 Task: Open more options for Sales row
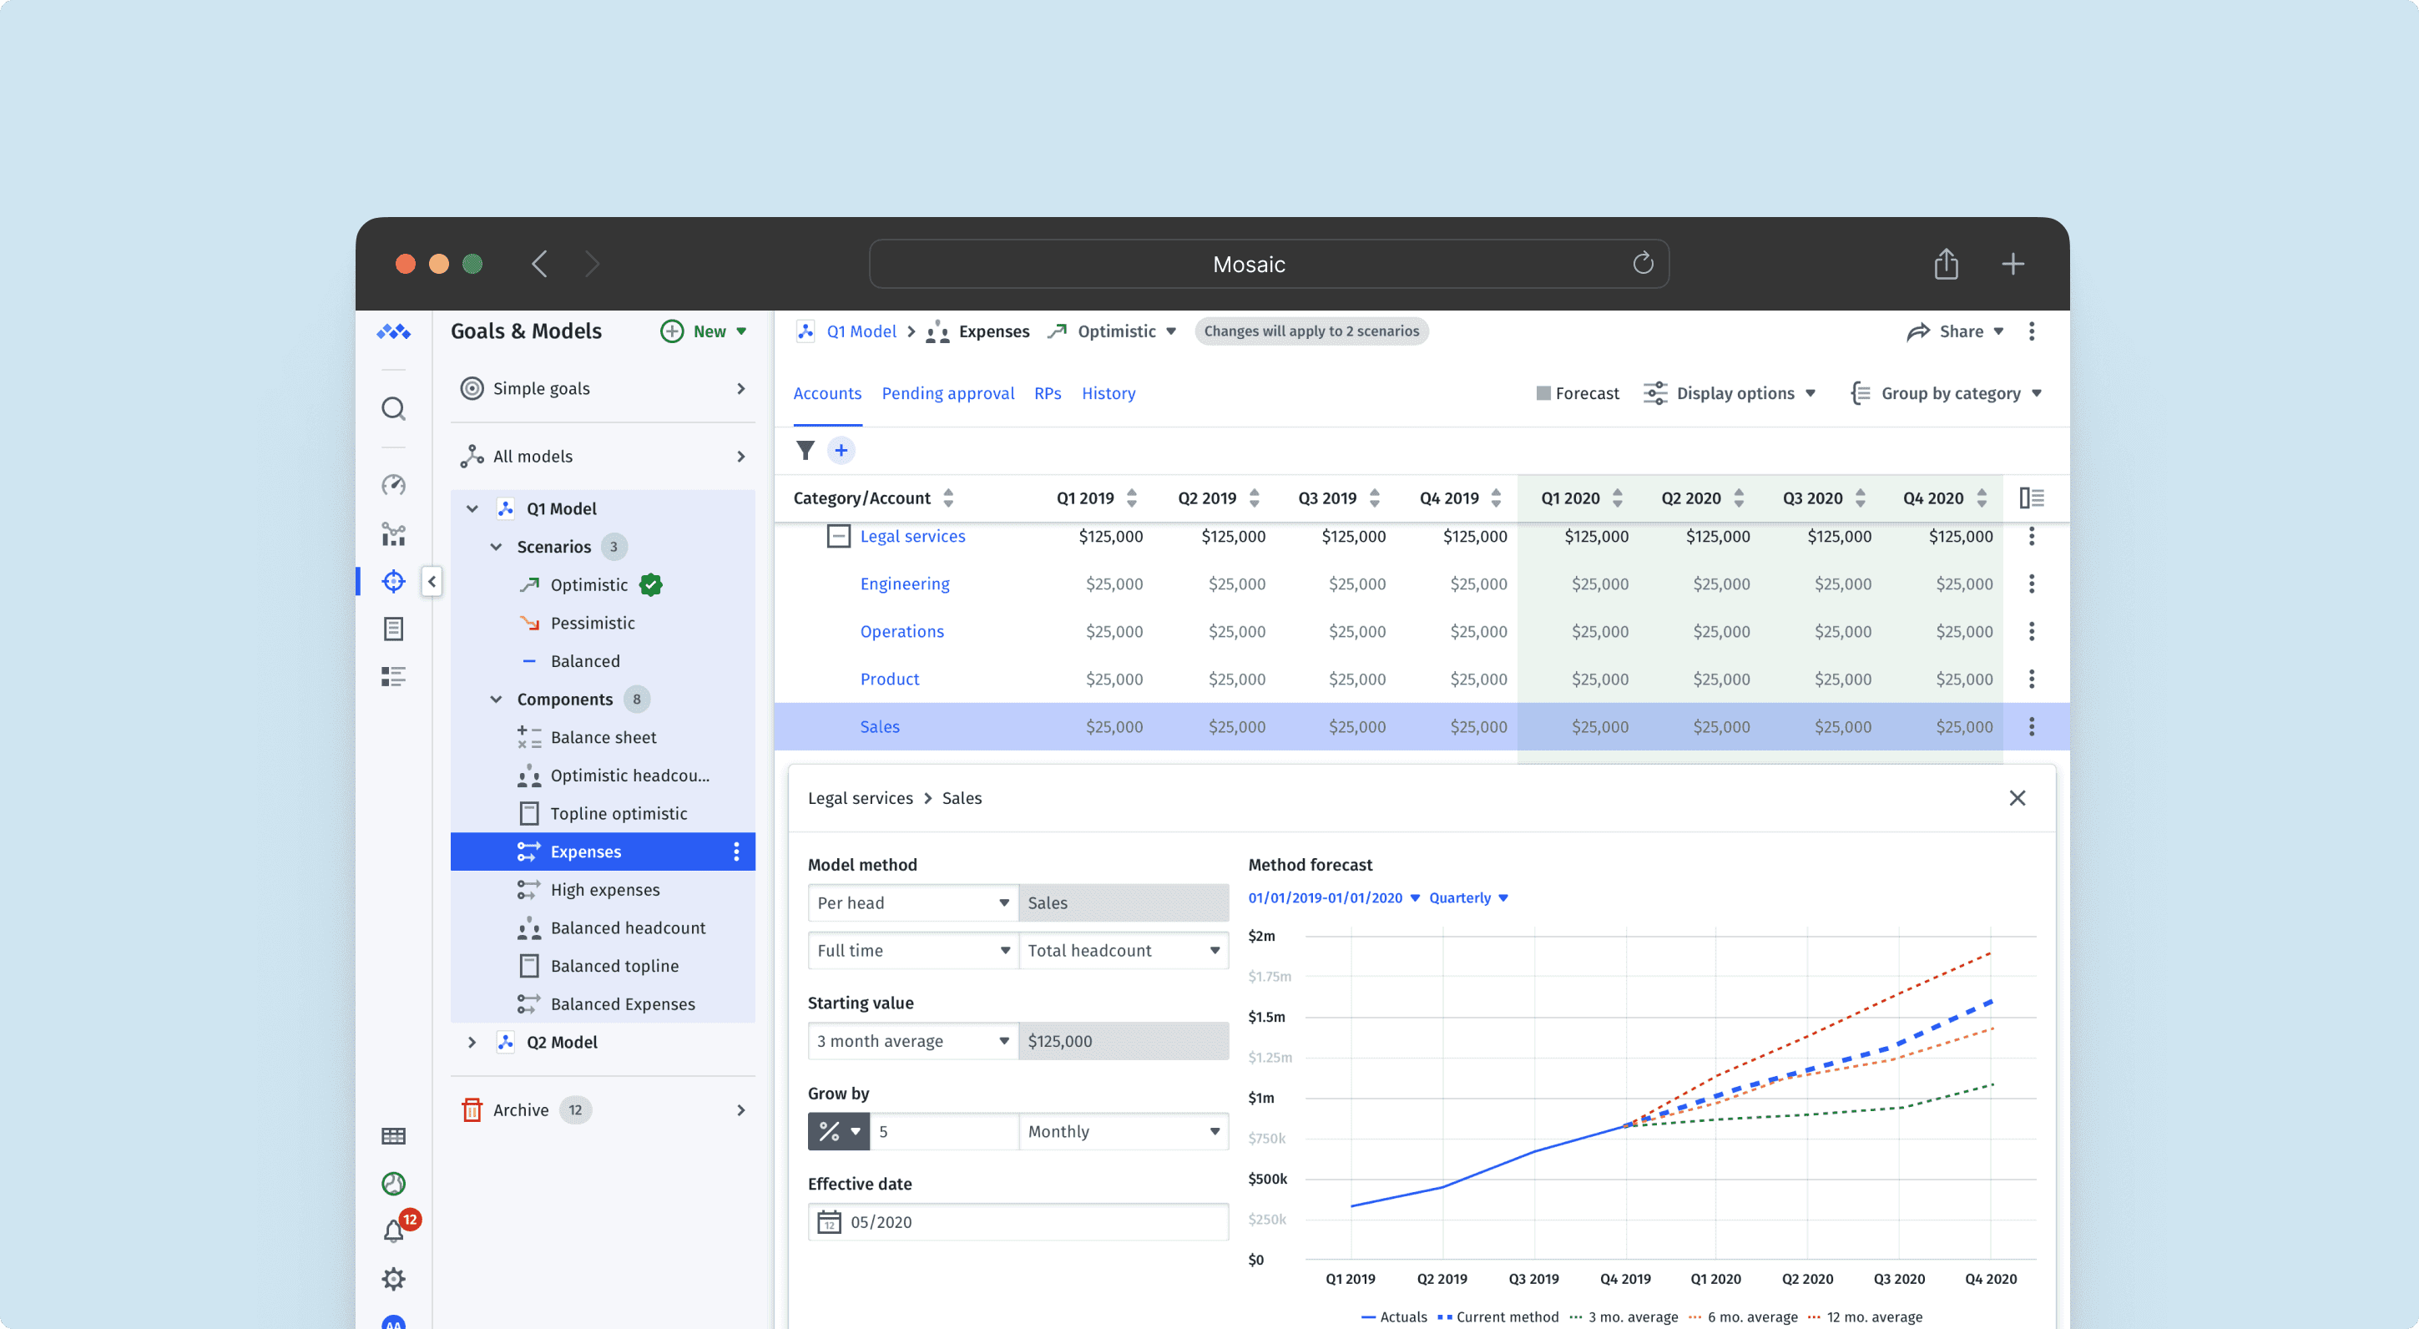click(x=2031, y=727)
